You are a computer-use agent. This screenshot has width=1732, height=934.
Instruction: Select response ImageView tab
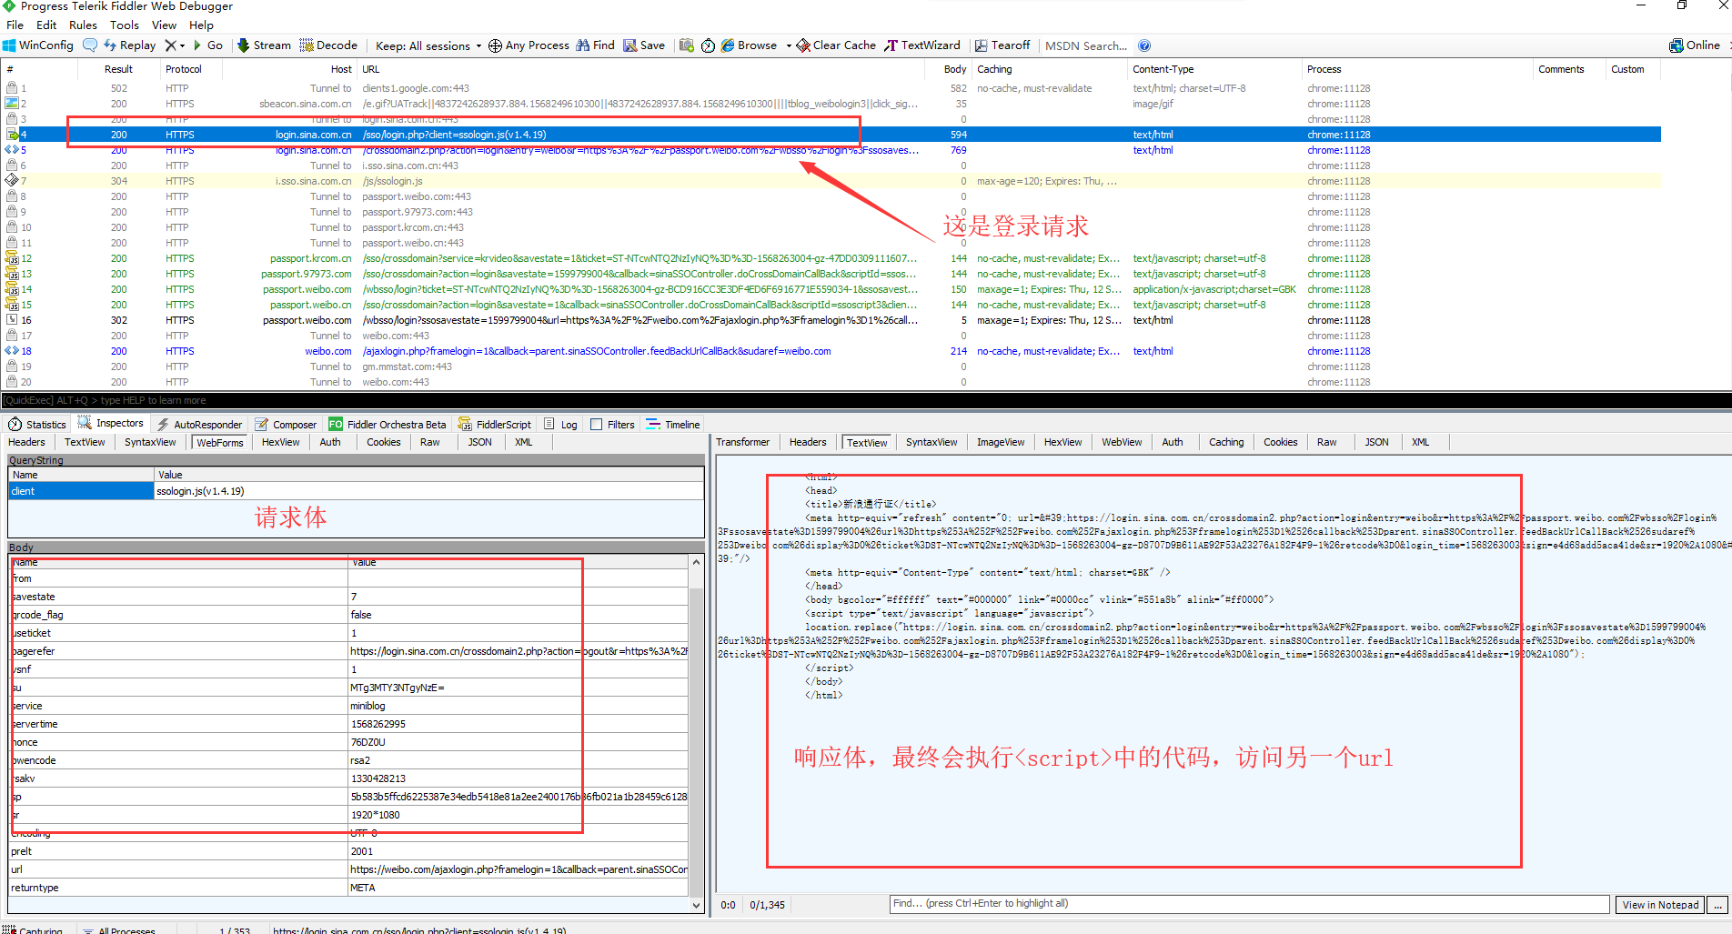pos(1001,443)
